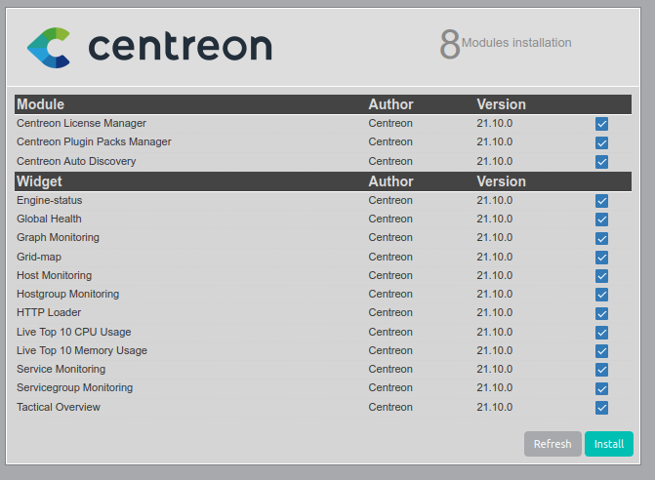Select 'Engine-status' widget name

pos(49,200)
